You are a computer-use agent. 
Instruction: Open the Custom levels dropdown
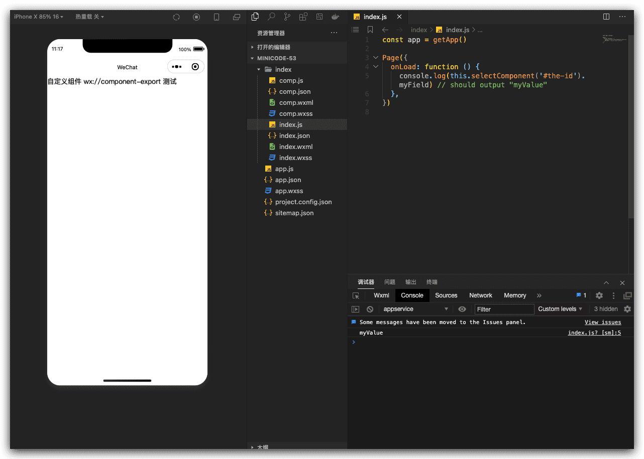[x=560, y=309]
